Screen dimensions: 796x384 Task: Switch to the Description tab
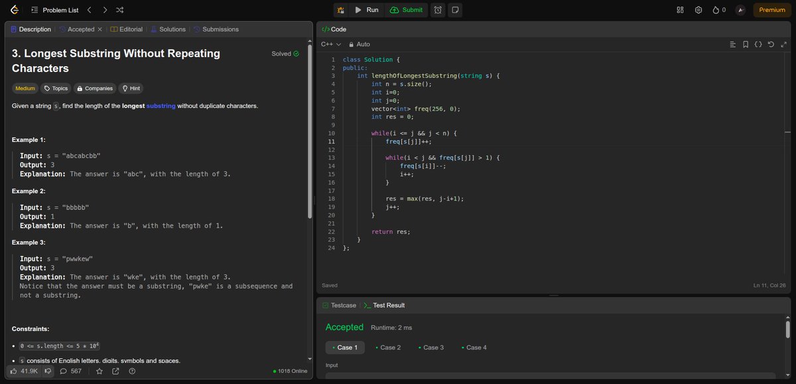31,29
